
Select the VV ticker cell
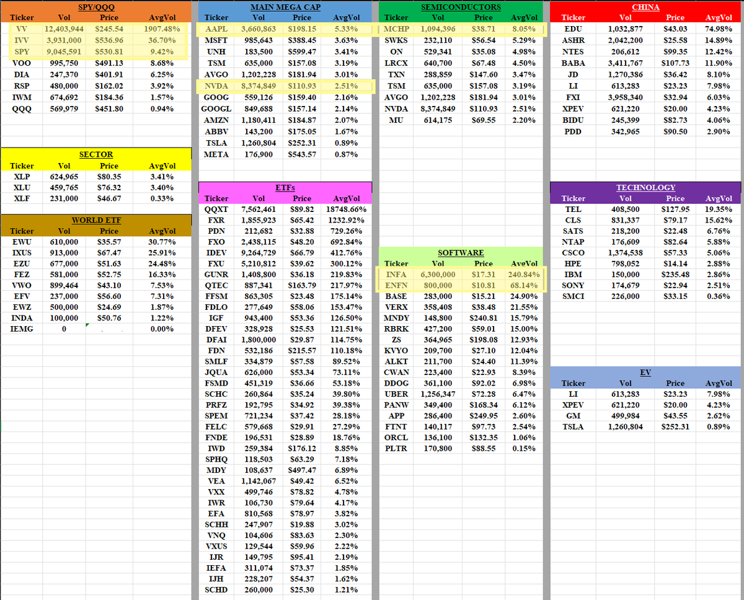(22, 29)
